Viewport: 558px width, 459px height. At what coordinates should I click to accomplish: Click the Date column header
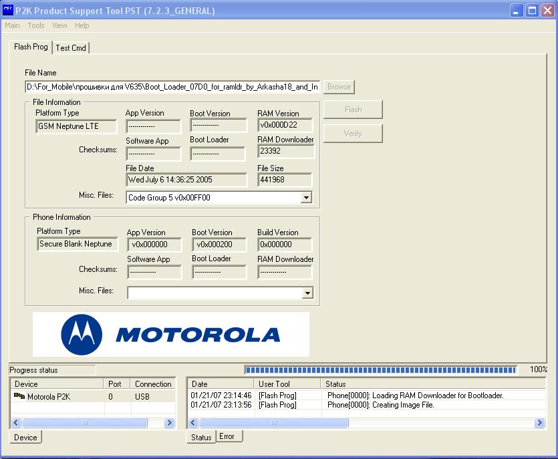click(x=221, y=384)
